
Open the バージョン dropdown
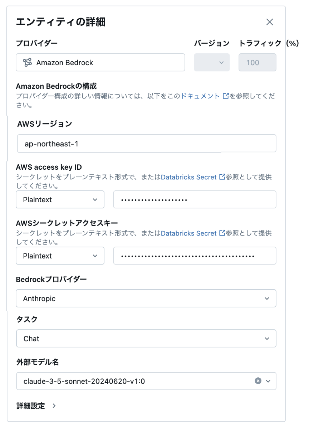click(x=212, y=62)
